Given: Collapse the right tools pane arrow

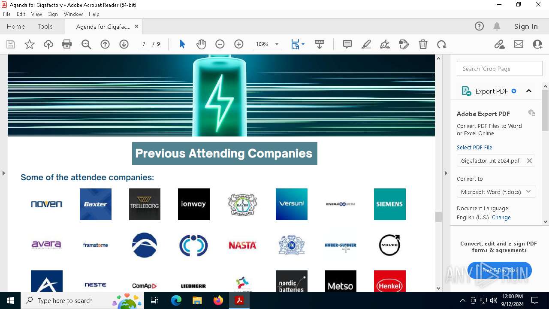Looking at the screenshot, I should tap(446, 173).
